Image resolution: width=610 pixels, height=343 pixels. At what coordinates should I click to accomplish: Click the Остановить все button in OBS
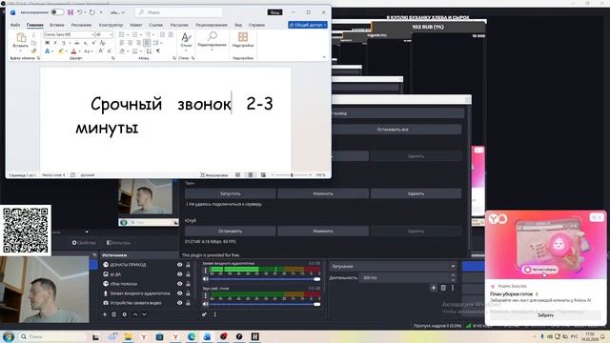click(x=393, y=130)
